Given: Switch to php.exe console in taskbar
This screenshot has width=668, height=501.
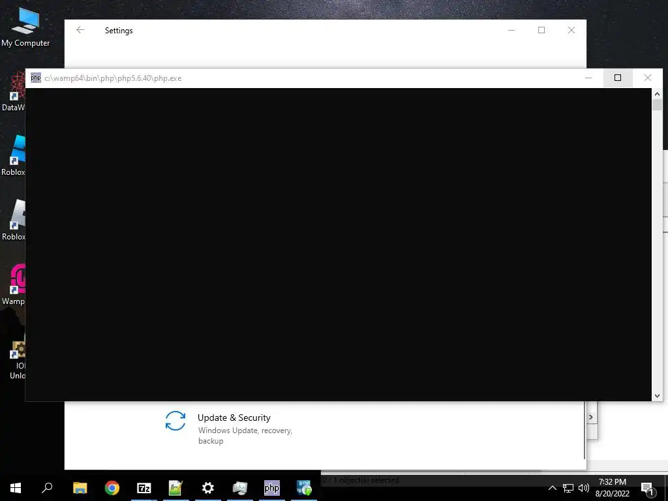Looking at the screenshot, I should pos(272,488).
